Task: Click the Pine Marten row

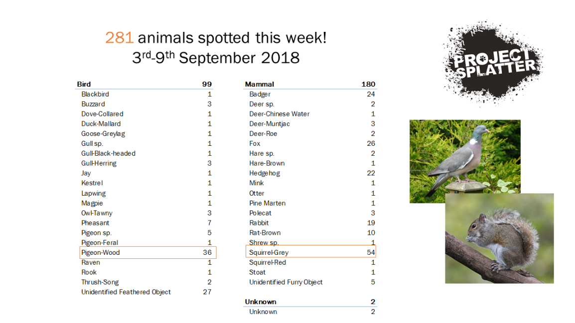Action: tap(268, 203)
